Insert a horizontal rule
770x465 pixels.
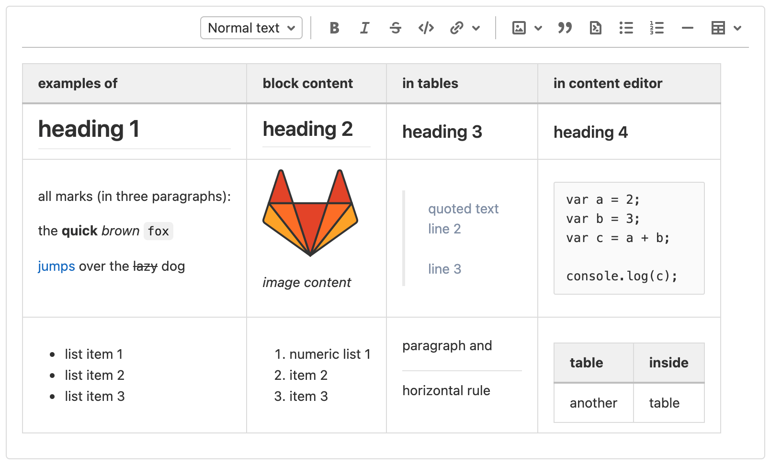[687, 28]
